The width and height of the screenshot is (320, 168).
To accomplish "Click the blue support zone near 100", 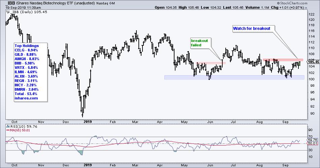I will pos(234,77).
